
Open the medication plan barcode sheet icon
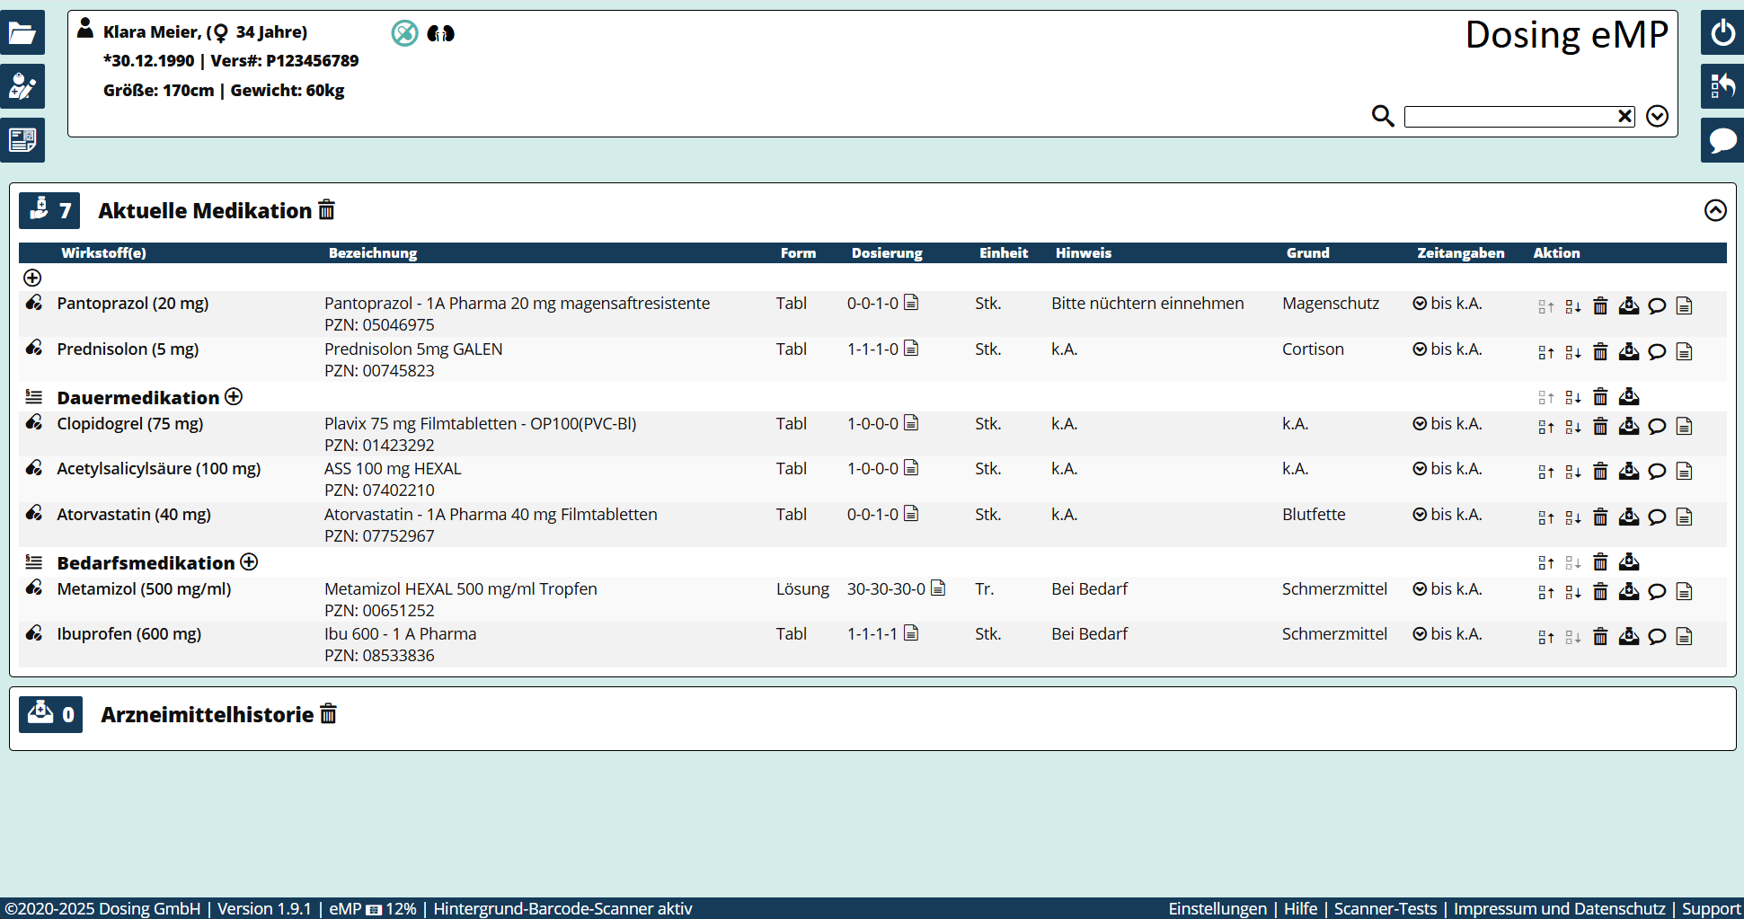[x=22, y=140]
